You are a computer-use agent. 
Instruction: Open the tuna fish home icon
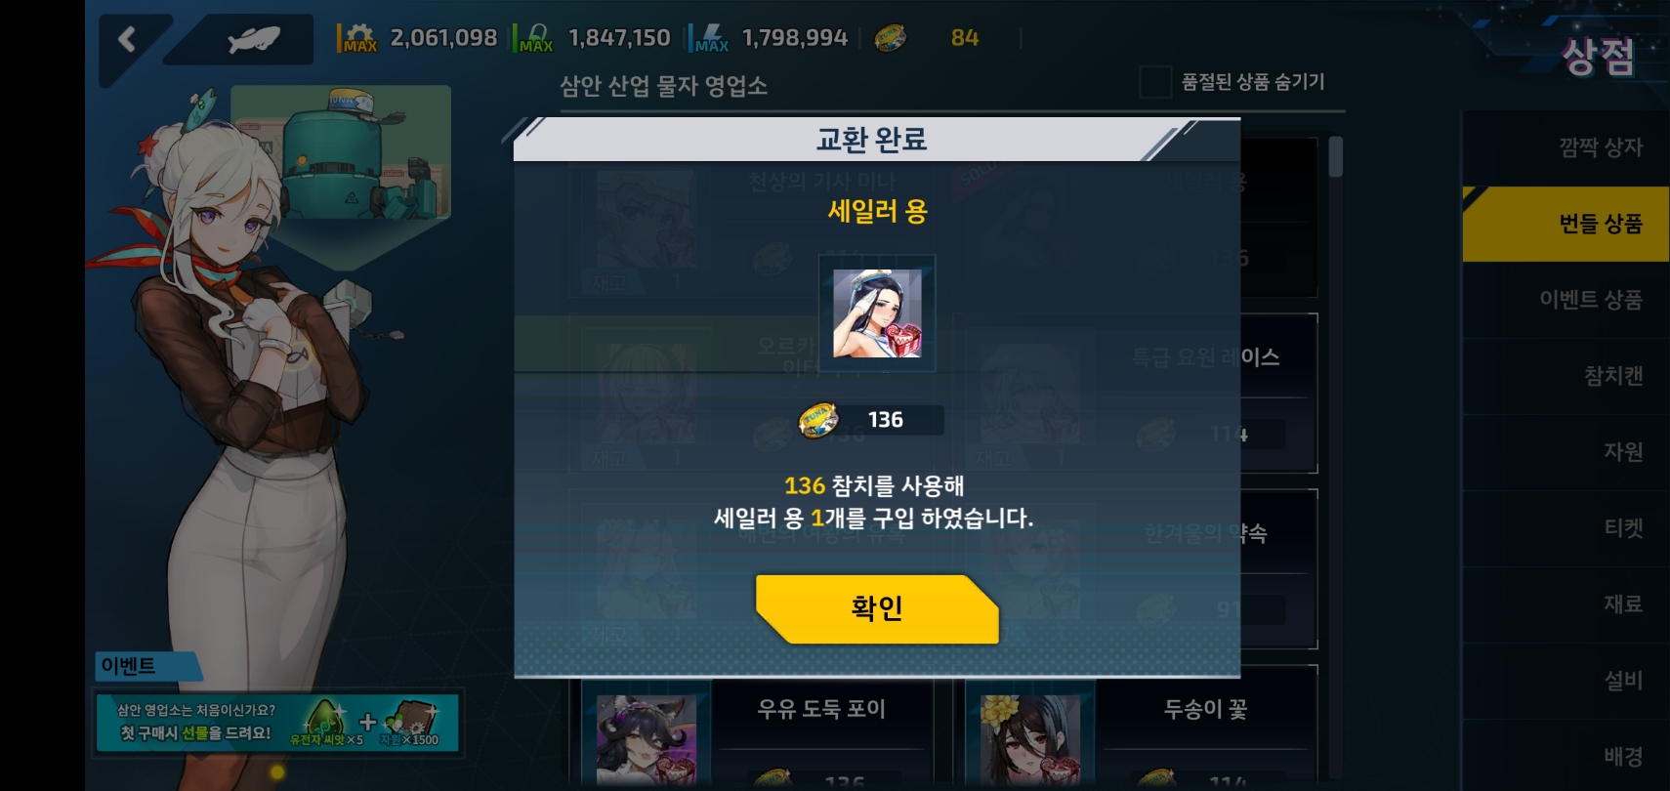tap(253, 39)
